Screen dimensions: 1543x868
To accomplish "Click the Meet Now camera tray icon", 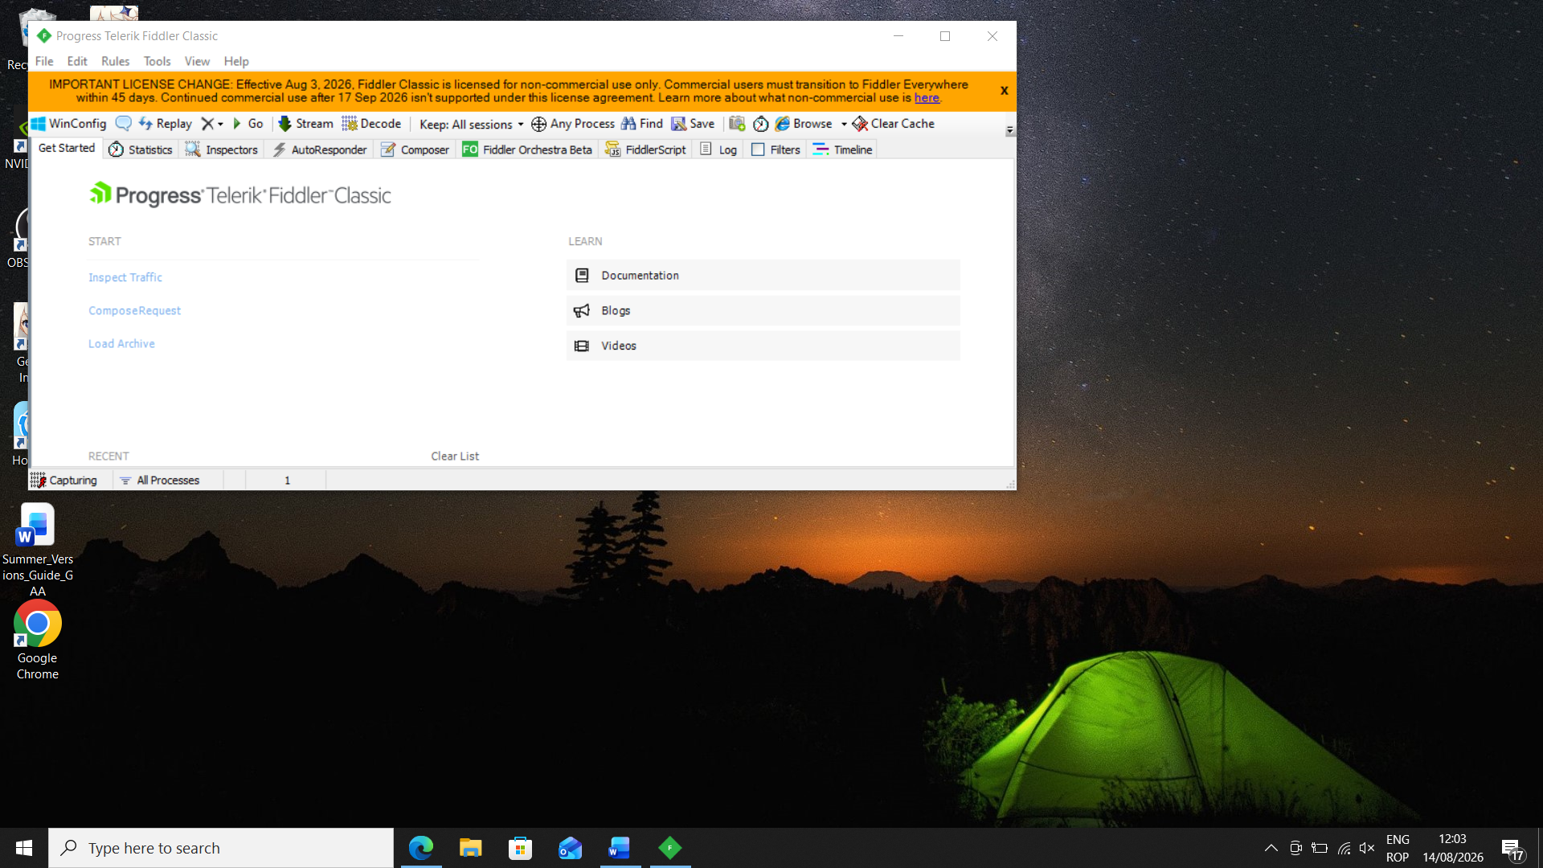I will (x=1295, y=848).
